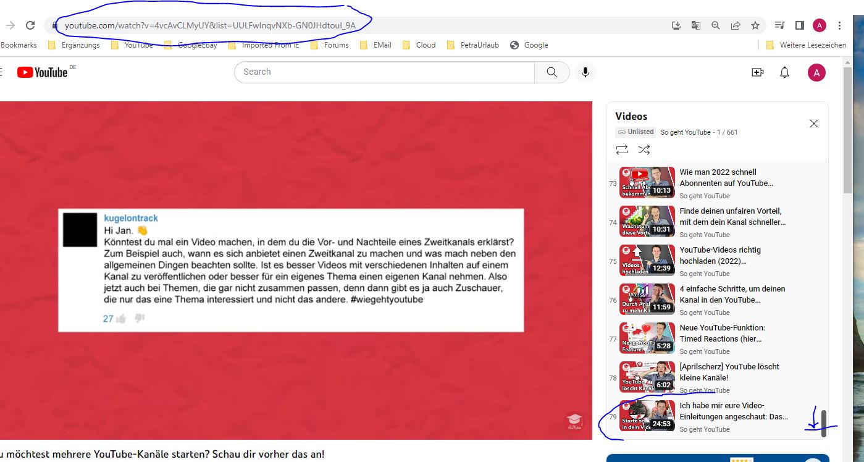Viewport: 864px width, 462px height.
Task: Open '4 einfache Schritte' video title
Action: coord(732,294)
